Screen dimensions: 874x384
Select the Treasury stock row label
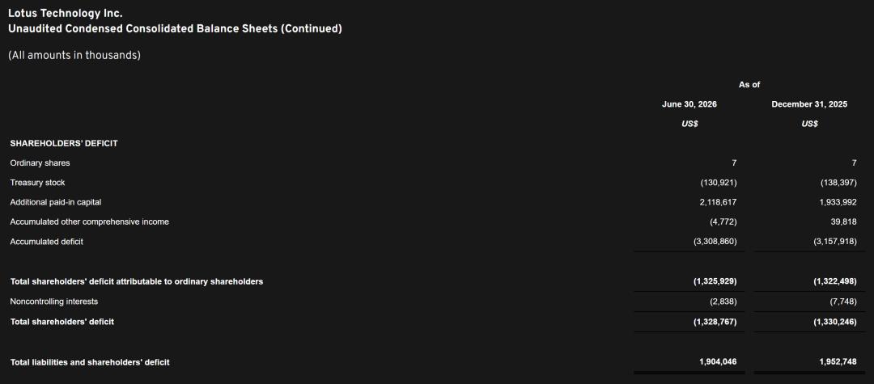[37, 183]
